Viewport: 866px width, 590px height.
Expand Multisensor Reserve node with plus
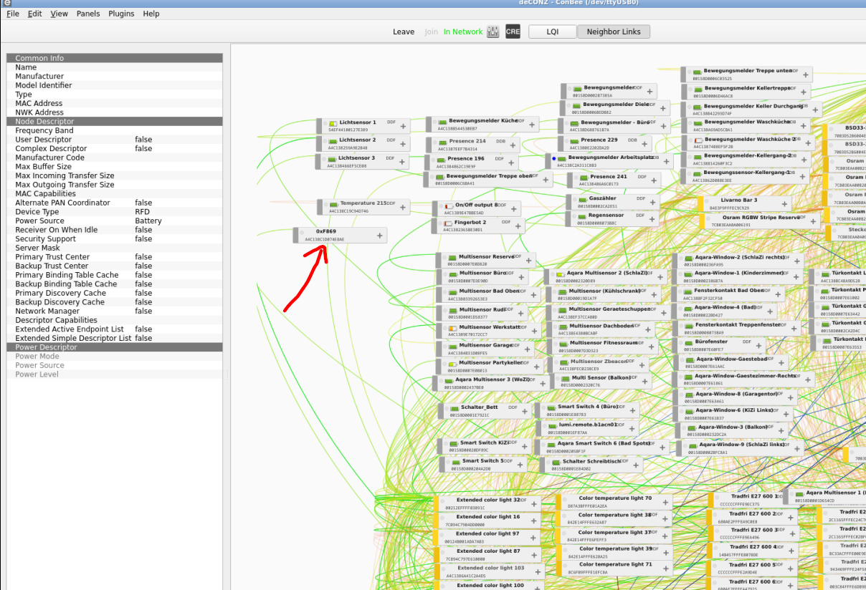tap(528, 260)
